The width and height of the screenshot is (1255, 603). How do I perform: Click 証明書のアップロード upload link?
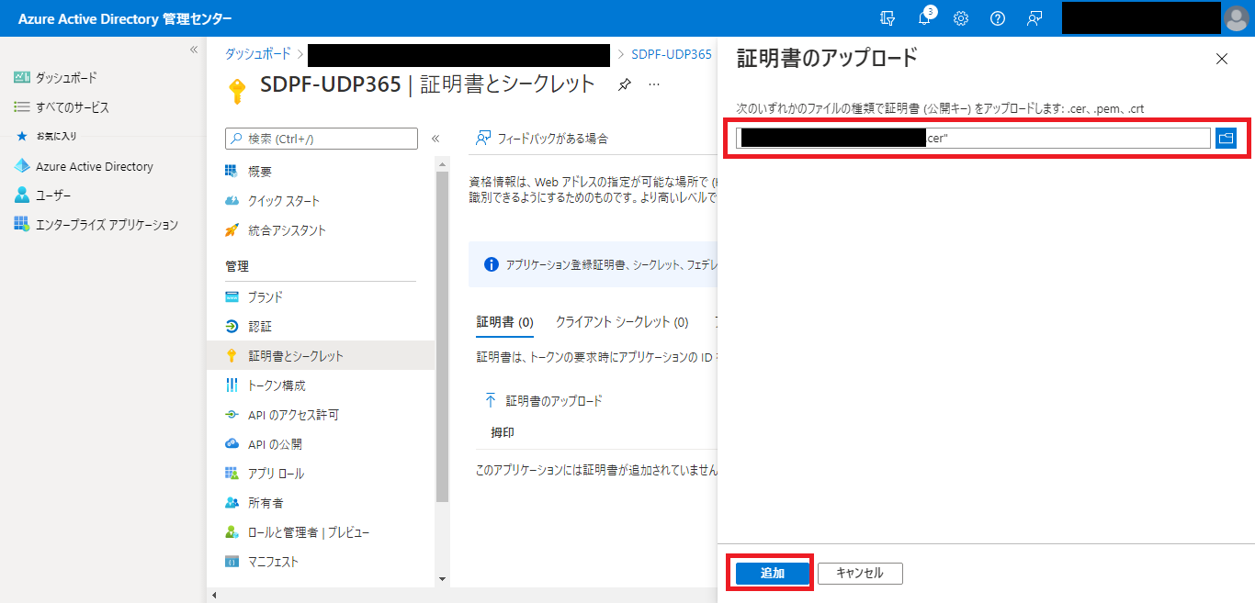coord(543,401)
